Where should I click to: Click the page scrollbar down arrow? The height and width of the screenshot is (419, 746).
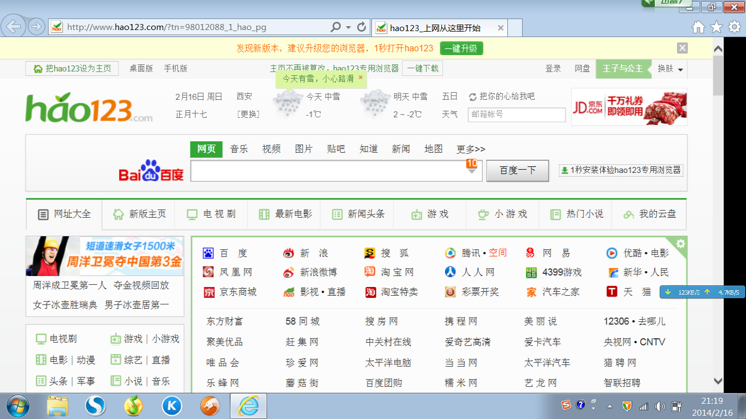(718, 381)
